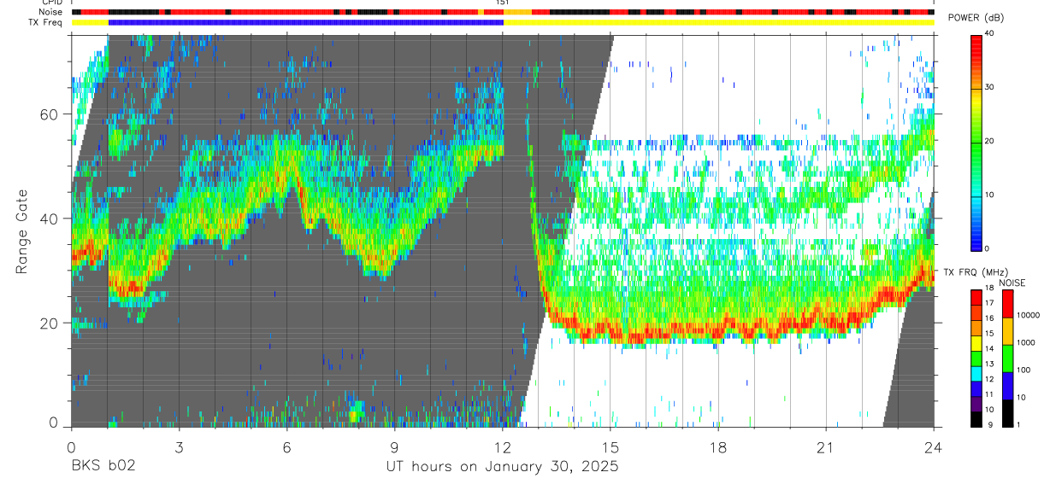Click x-axis tick label '9'
The width and height of the screenshot is (1050, 484).
[395, 448]
